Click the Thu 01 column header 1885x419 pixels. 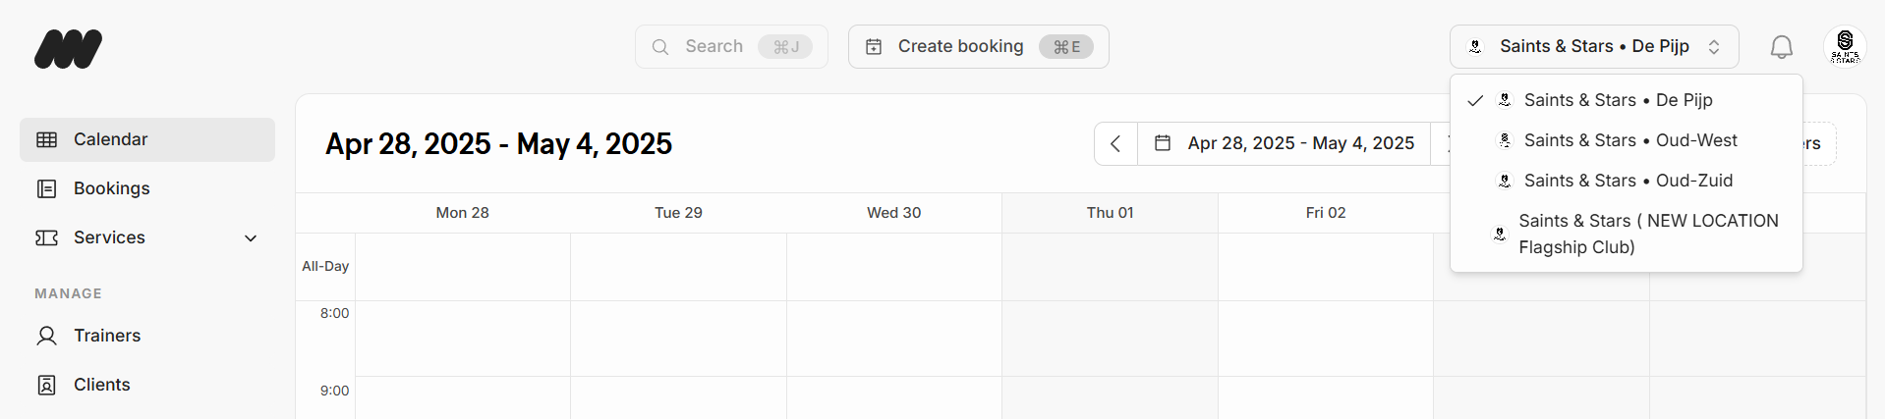pos(1110,213)
